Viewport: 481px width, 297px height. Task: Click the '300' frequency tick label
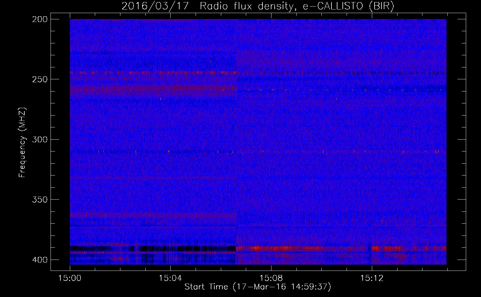(x=40, y=140)
